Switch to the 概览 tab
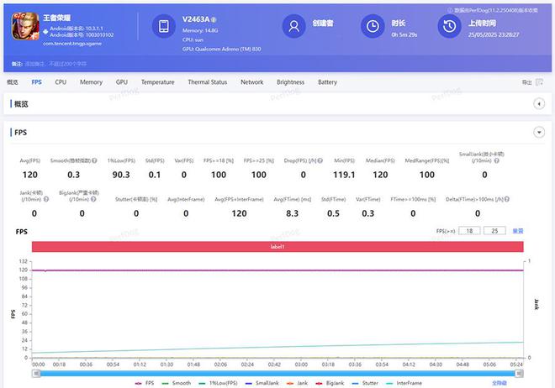This screenshot has width=555, height=388. click(x=13, y=82)
